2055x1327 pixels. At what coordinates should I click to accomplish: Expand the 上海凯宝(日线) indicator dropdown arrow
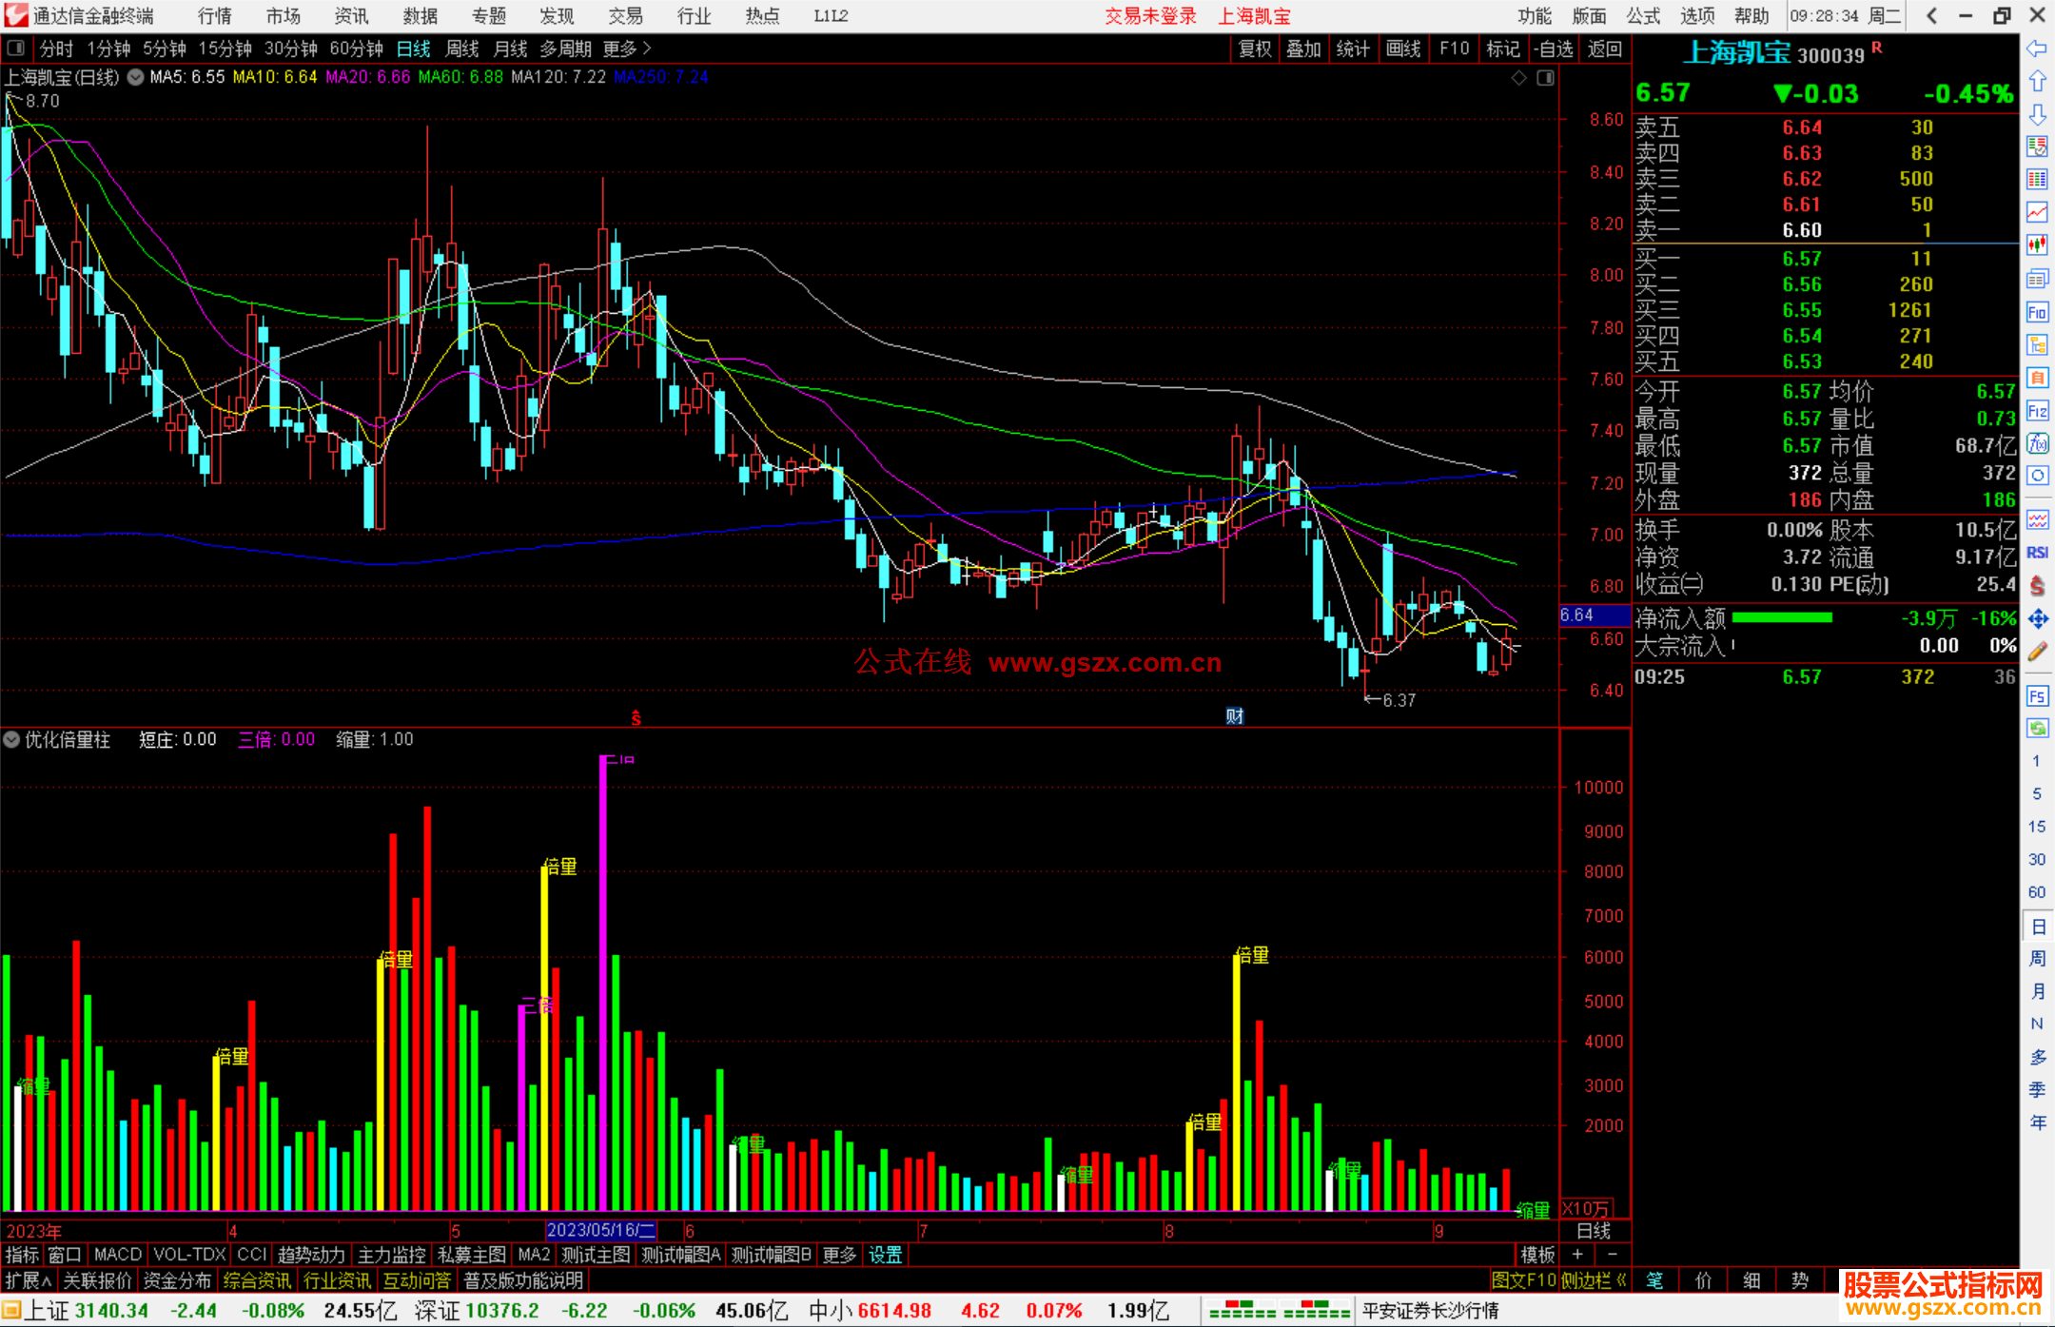click(x=136, y=78)
